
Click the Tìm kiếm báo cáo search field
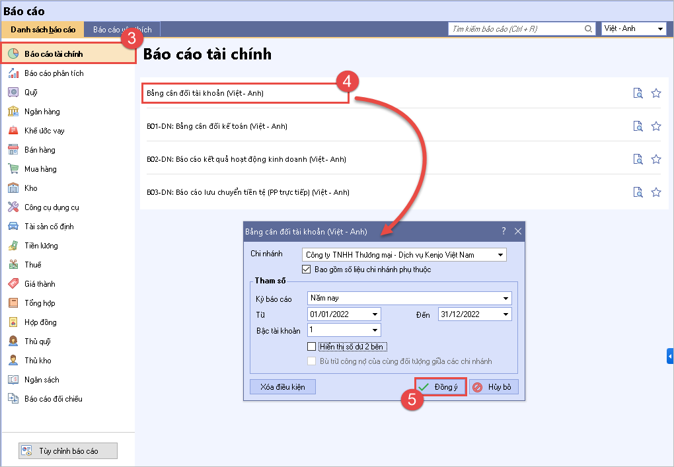point(515,29)
